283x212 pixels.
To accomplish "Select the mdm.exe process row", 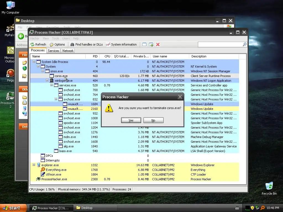I will coord(135,137).
